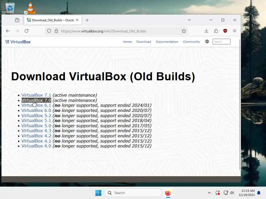Open the VirtualBox 5.1 builds link
This screenshot has height=199, width=266.
coord(36,120)
